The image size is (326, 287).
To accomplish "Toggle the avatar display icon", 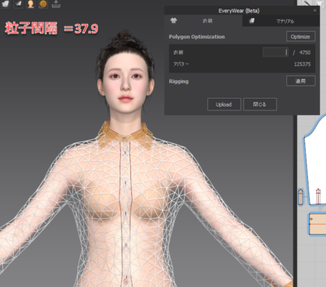I will tap(30, 4).
